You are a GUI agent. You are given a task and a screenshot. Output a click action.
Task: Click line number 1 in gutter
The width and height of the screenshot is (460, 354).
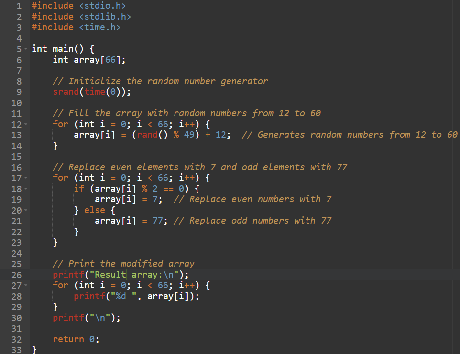pyautogui.click(x=19, y=6)
